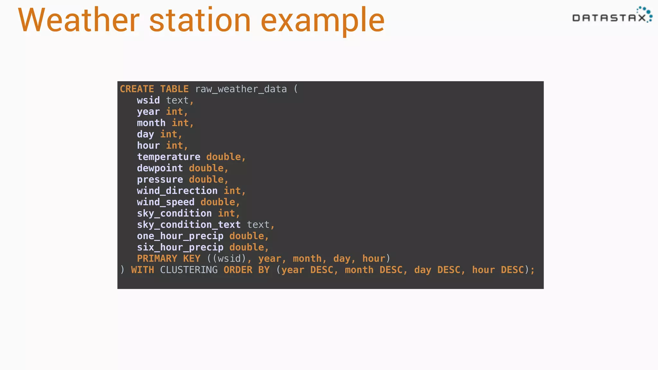Click the 'wind_speed double,' code line
658x370 pixels.
point(188,202)
